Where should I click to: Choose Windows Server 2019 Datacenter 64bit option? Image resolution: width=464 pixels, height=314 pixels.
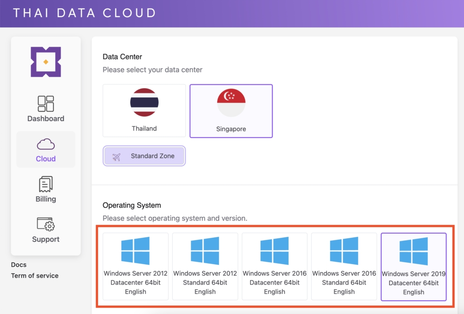[414, 267]
